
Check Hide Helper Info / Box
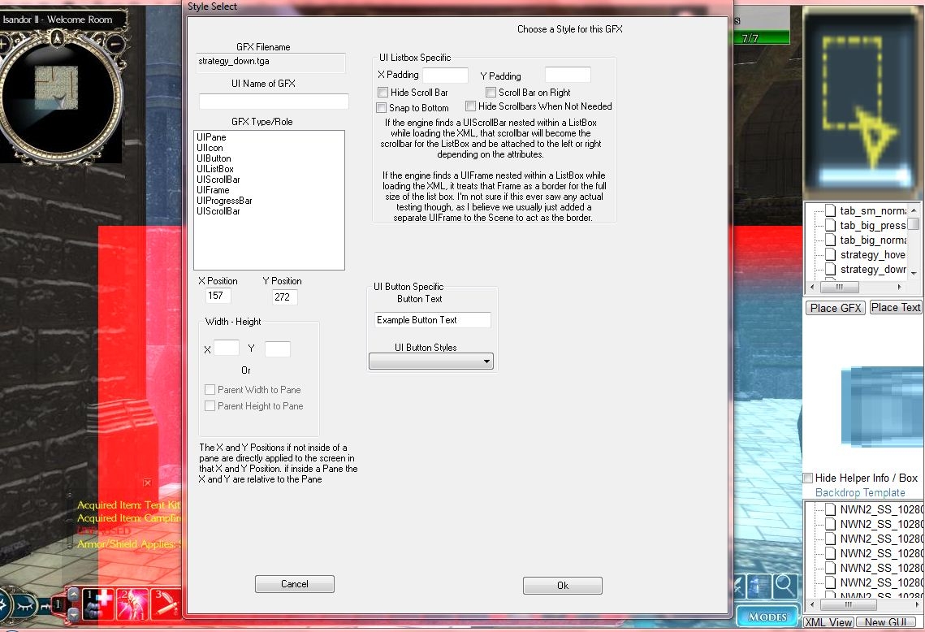point(808,478)
